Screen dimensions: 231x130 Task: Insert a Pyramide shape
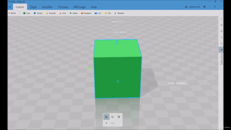coord(51,13)
